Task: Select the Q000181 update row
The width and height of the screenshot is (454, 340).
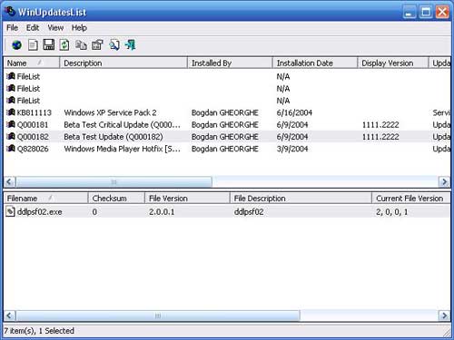Action: coord(227,124)
